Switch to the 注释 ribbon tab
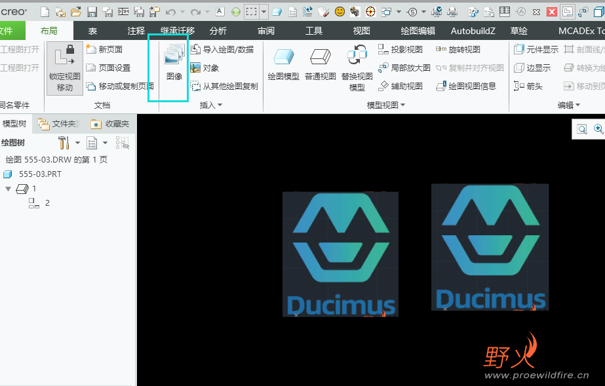 click(x=136, y=31)
